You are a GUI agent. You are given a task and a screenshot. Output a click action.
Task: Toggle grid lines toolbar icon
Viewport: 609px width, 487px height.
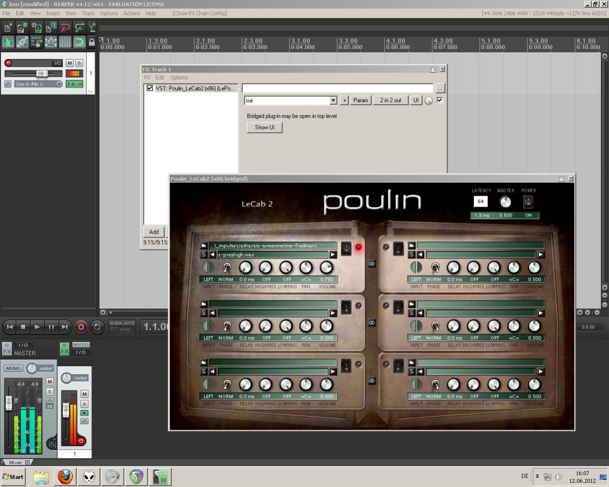tap(65, 42)
